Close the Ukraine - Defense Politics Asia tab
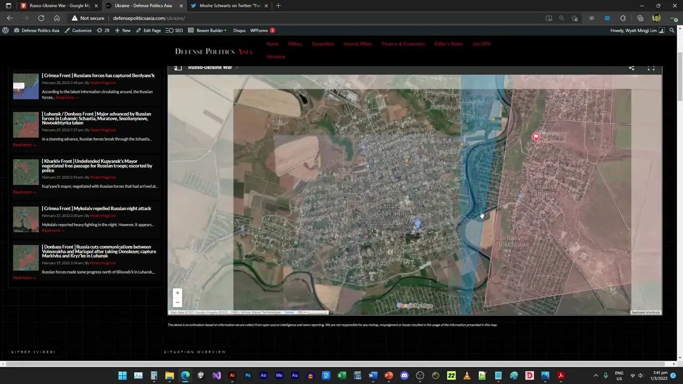The image size is (683, 384). (181, 5)
